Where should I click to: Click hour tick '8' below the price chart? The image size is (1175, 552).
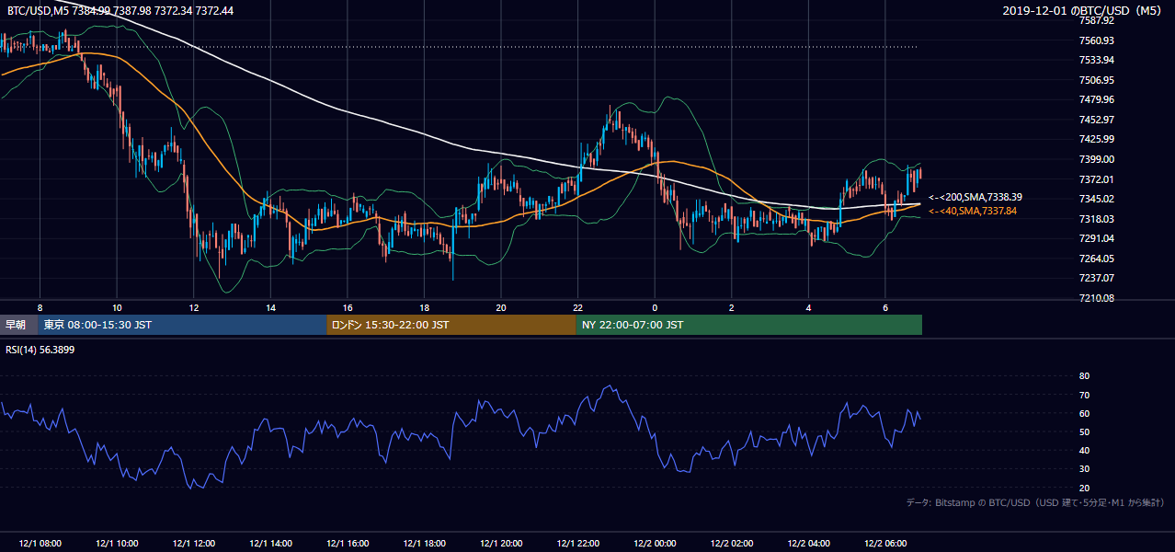tap(40, 307)
